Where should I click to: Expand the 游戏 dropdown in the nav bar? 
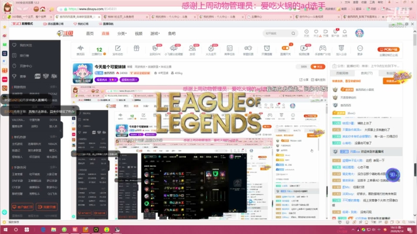point(155,34)
